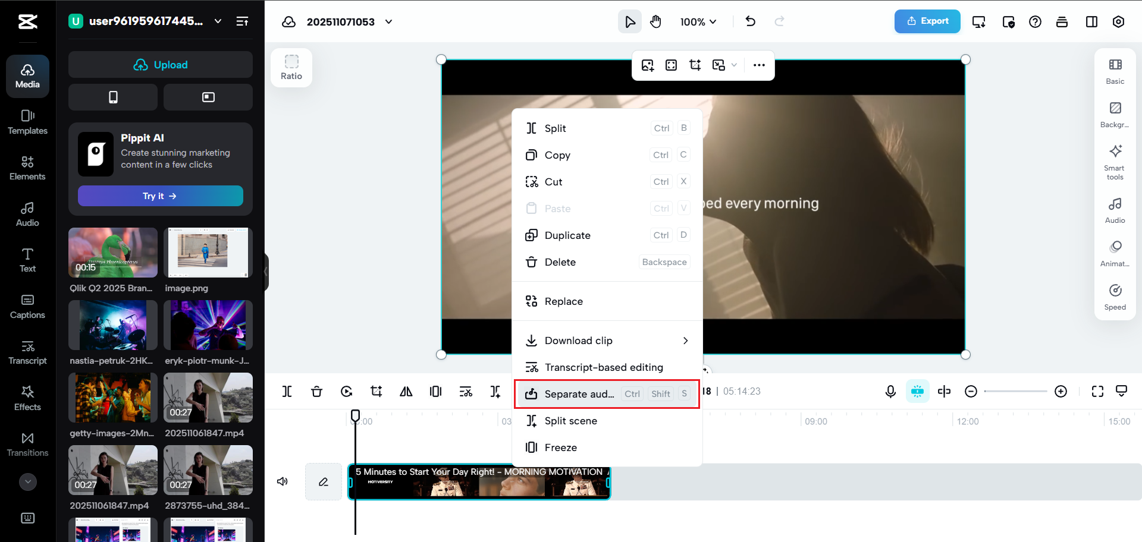Choose Freeze from the context menu
This screenshot has height=542, width=1142.
(x=607, y=448)
